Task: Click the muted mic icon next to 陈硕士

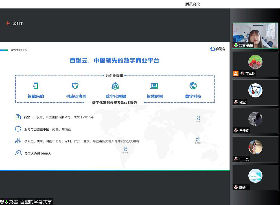Action: click(236, 187)
